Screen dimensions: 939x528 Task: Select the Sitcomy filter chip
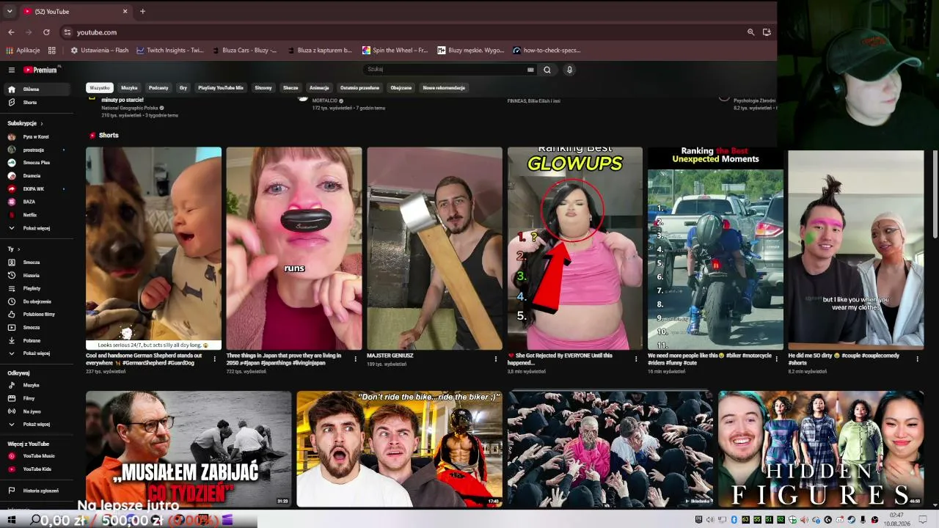(263, 88)
